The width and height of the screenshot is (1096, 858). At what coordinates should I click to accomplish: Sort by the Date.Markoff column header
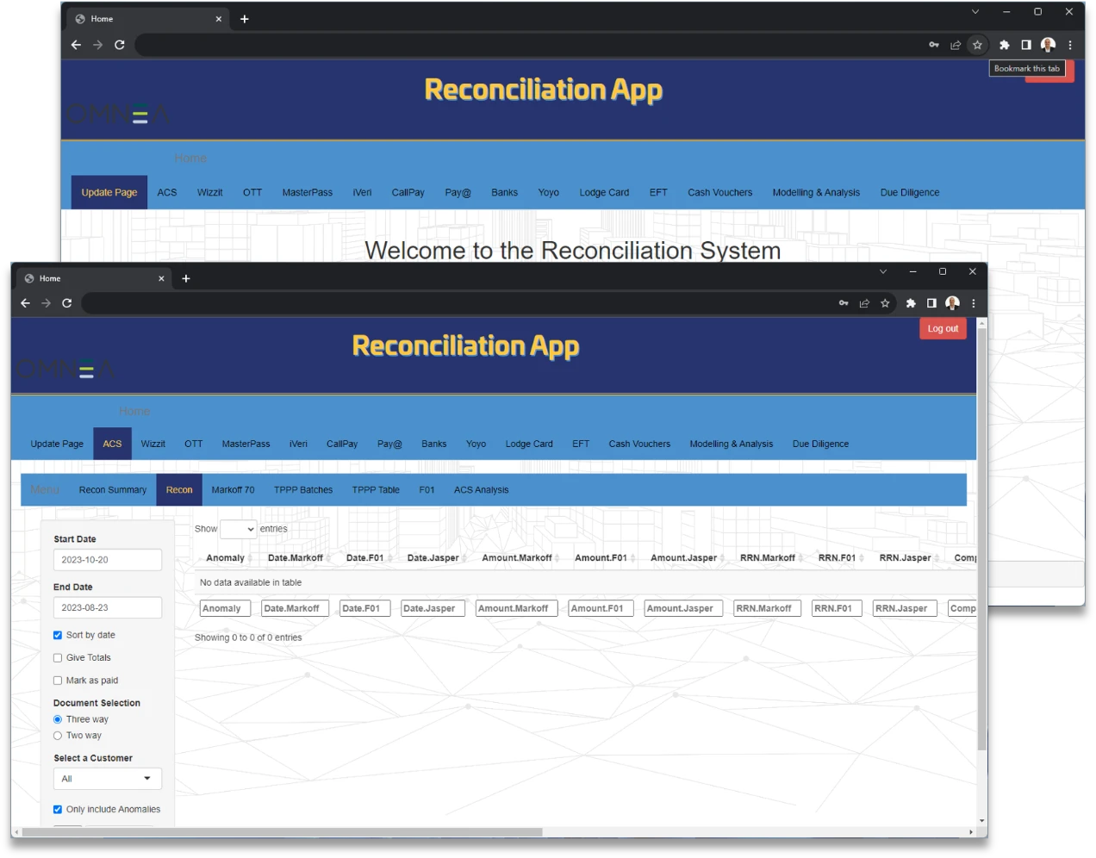click(x=296, y=558)
